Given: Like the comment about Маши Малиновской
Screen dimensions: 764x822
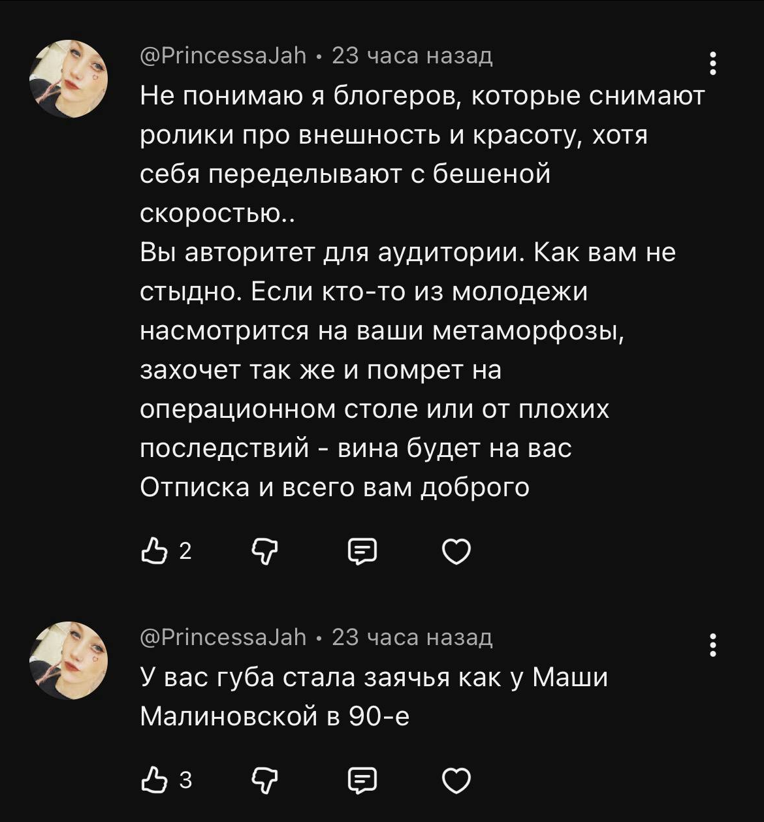Looking at the screenshot, I should coord(153,780).
